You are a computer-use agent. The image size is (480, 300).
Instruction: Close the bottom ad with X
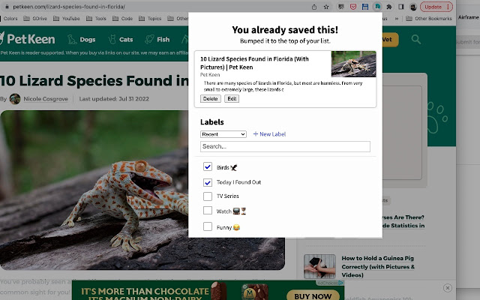[x=447, y=288]
